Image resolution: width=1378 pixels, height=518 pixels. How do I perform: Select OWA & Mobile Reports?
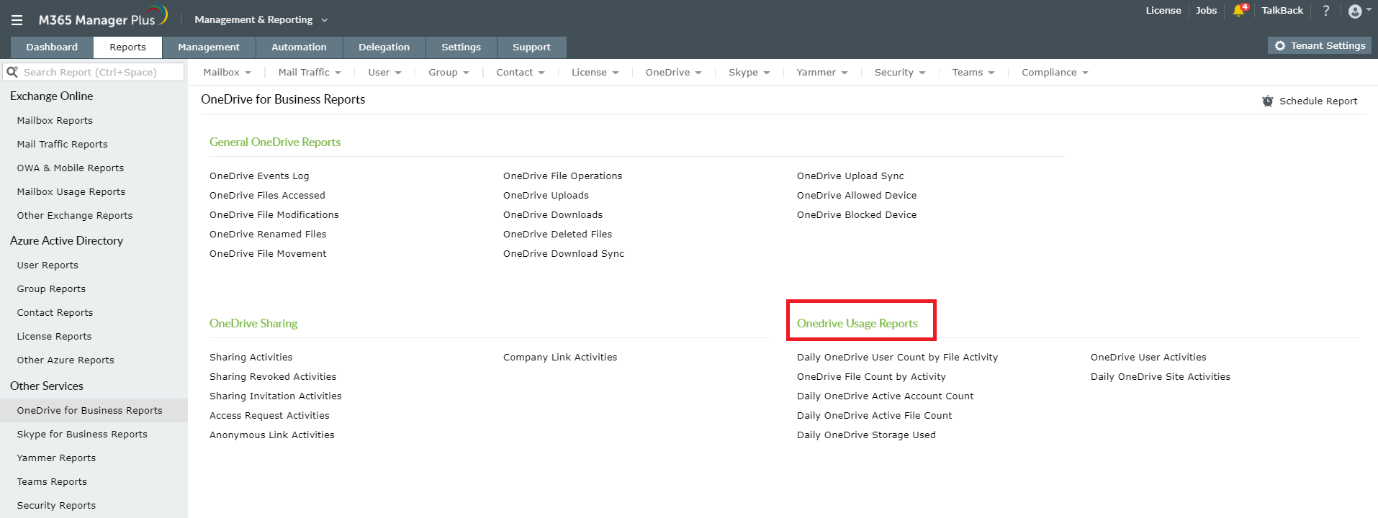click(x=71, y=168)
